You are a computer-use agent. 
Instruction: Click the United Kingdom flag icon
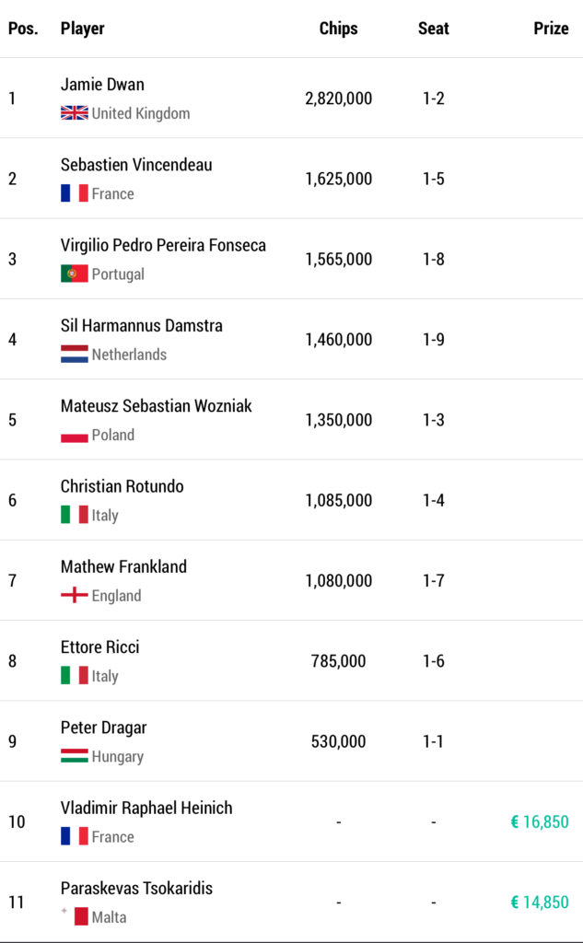tap(75, 113)
